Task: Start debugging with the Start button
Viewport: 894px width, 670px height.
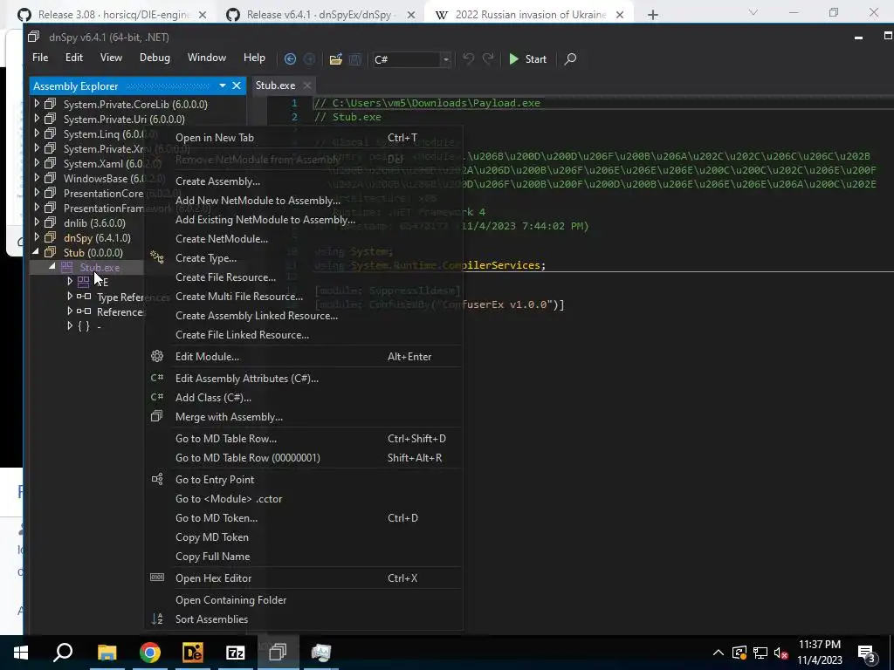Action: 527,58
